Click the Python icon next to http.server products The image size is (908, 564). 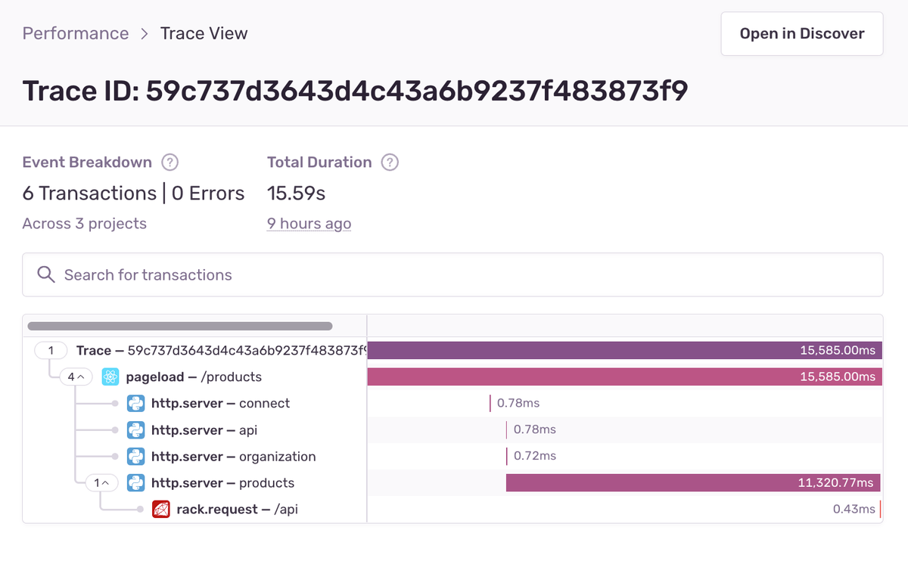136,482
